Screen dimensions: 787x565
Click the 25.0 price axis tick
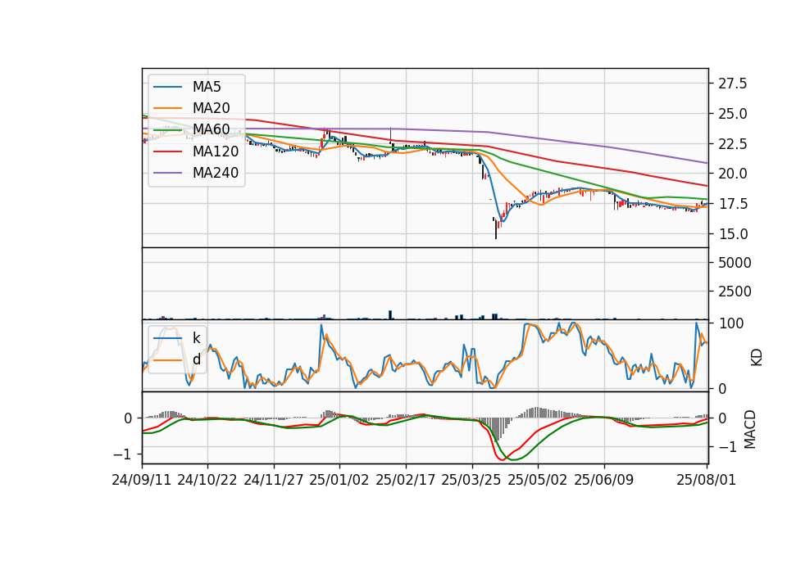tap(733, 114)
